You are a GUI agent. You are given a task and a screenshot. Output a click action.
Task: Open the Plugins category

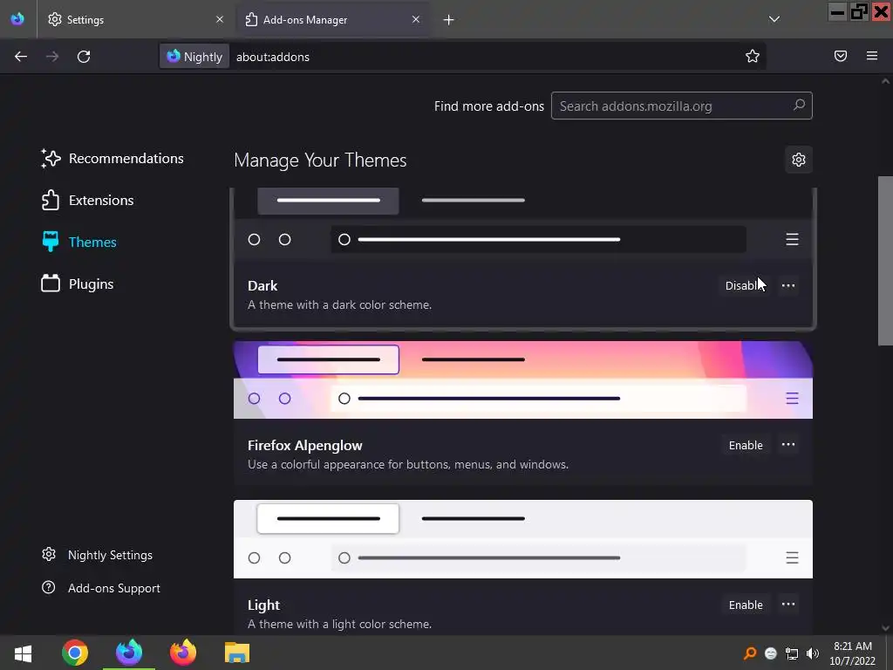click(78, 284)
